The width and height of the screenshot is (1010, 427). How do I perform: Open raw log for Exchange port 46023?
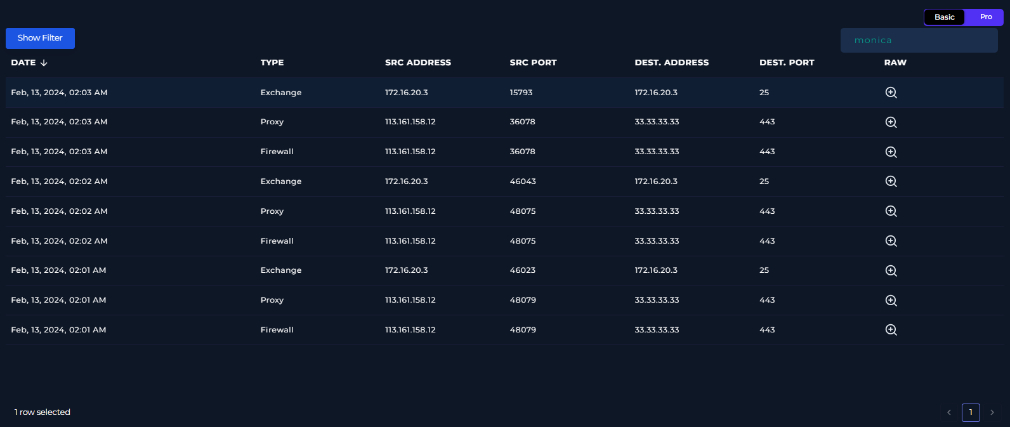click(891, 271)
